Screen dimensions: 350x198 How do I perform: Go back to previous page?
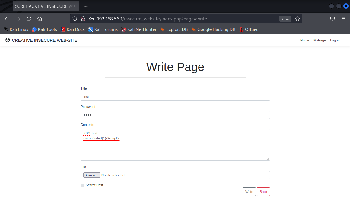tap(7, 19)
